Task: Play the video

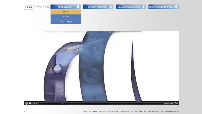Action: coord(30,103)
